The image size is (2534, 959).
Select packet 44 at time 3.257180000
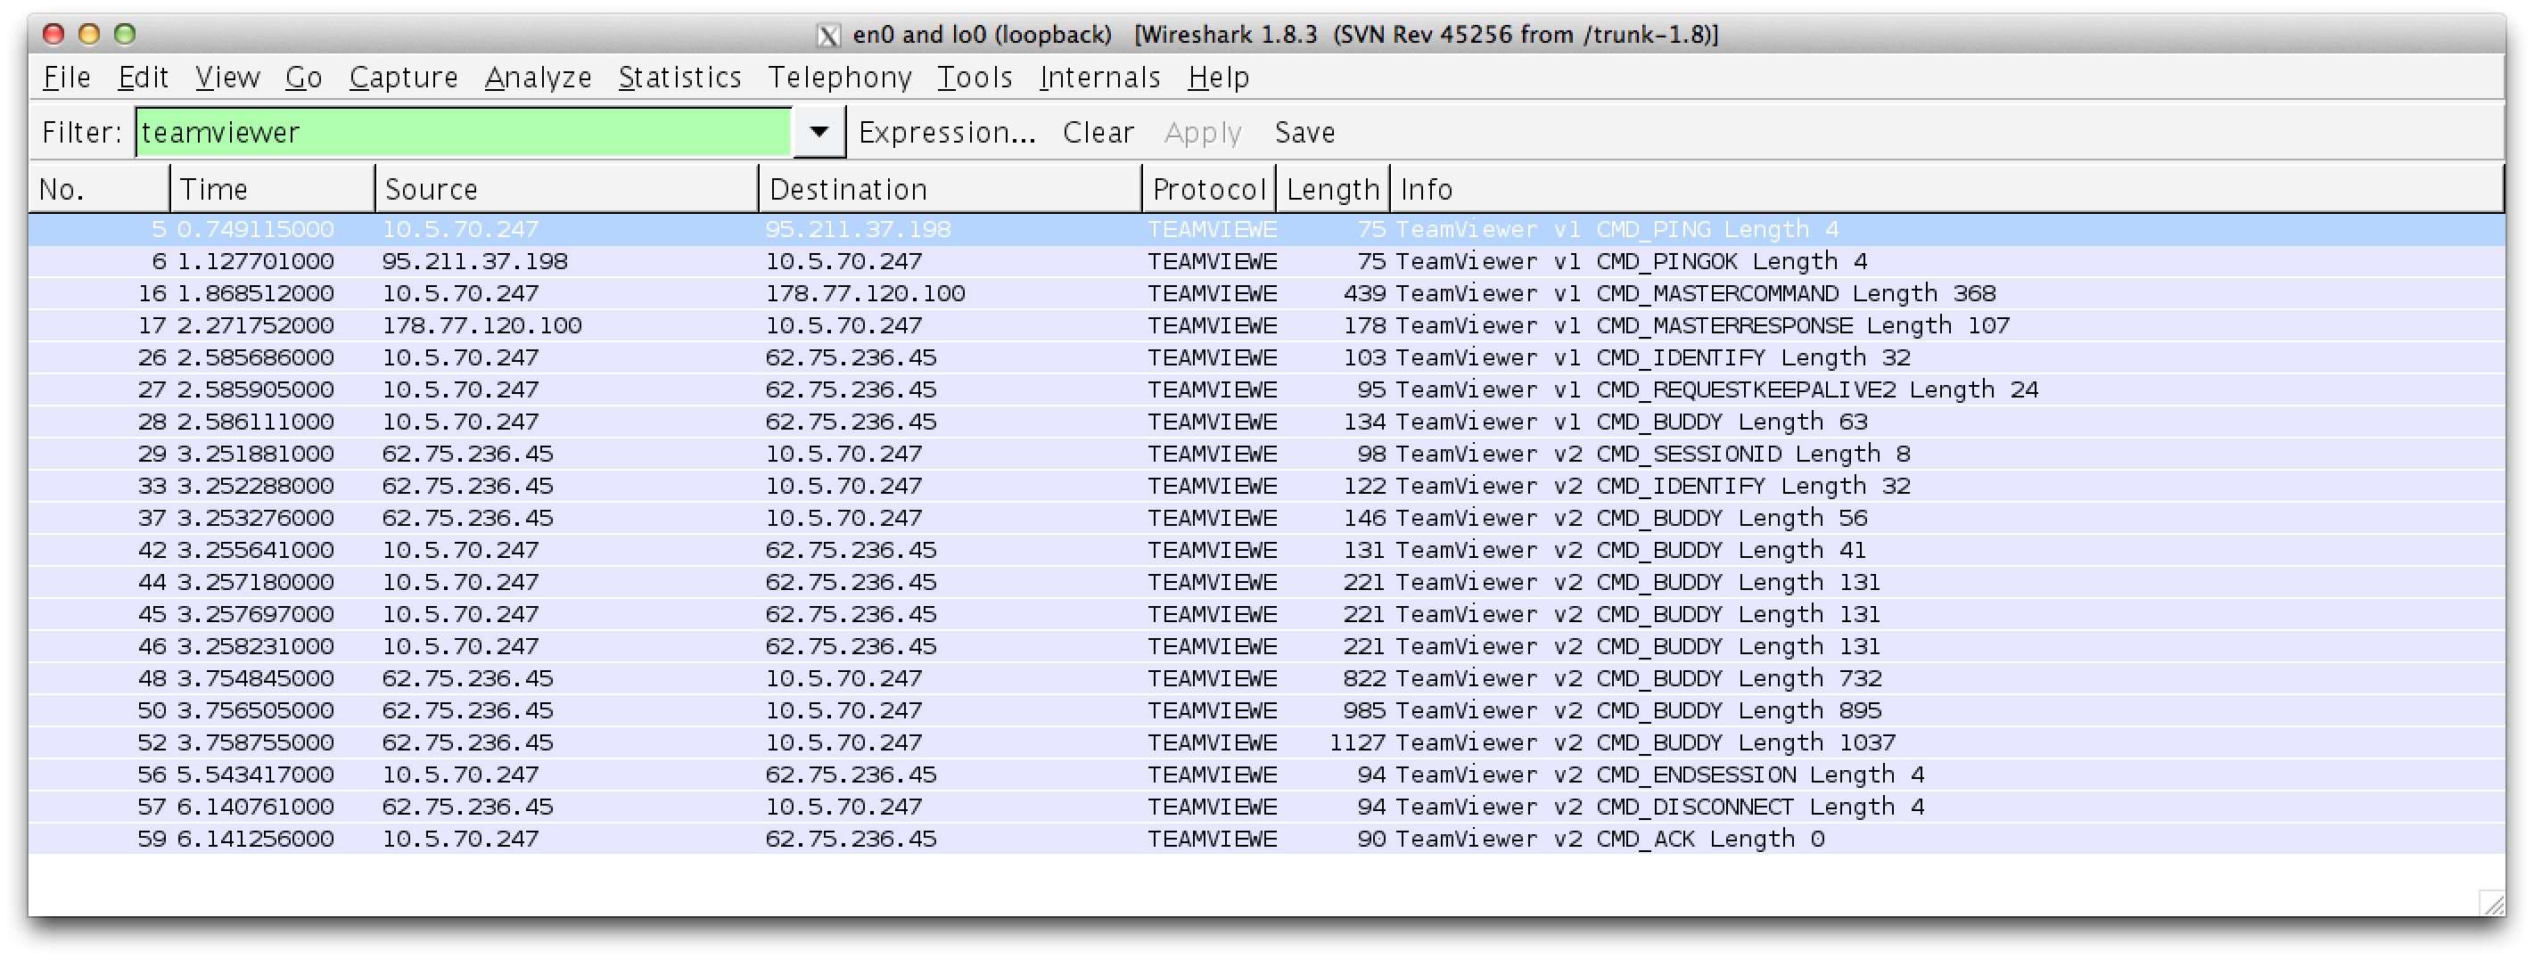[1266, 582]
